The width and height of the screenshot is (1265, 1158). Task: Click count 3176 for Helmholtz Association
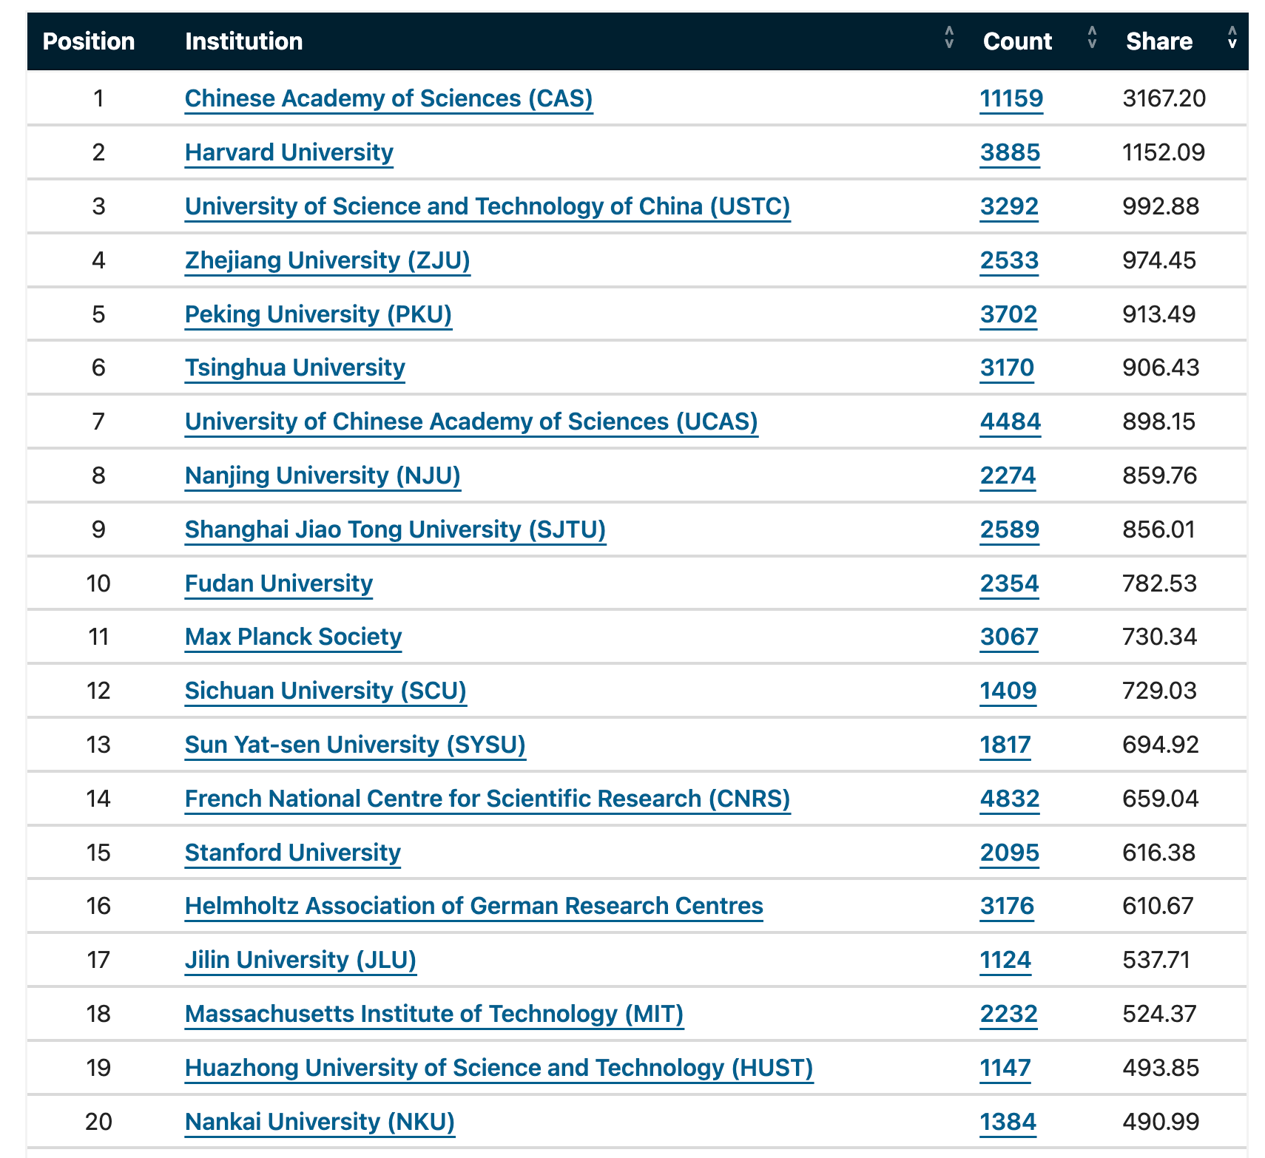1007,906
